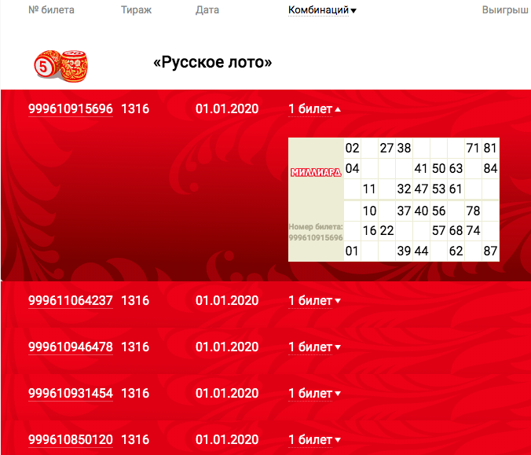Click number 68 on the ticket grid
Screen dimensions: 531x455
456,231
